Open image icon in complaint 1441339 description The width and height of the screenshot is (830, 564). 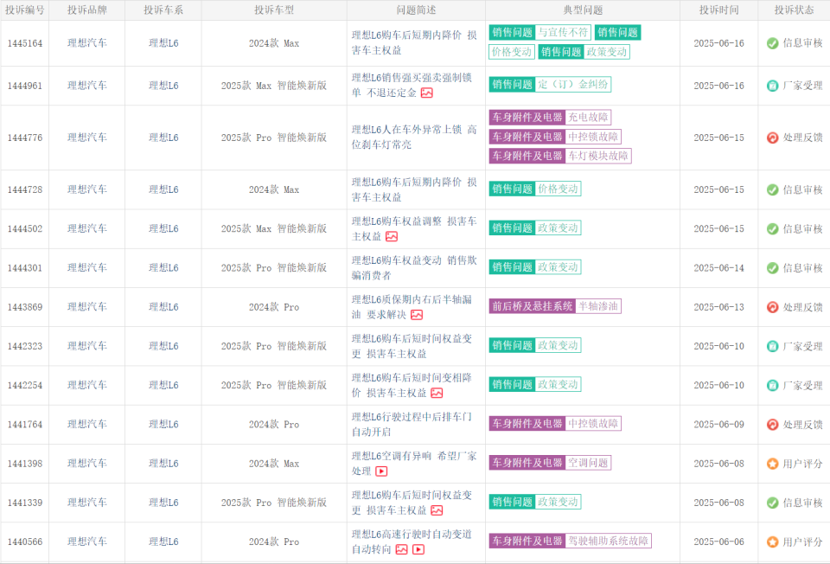point(437,510)
